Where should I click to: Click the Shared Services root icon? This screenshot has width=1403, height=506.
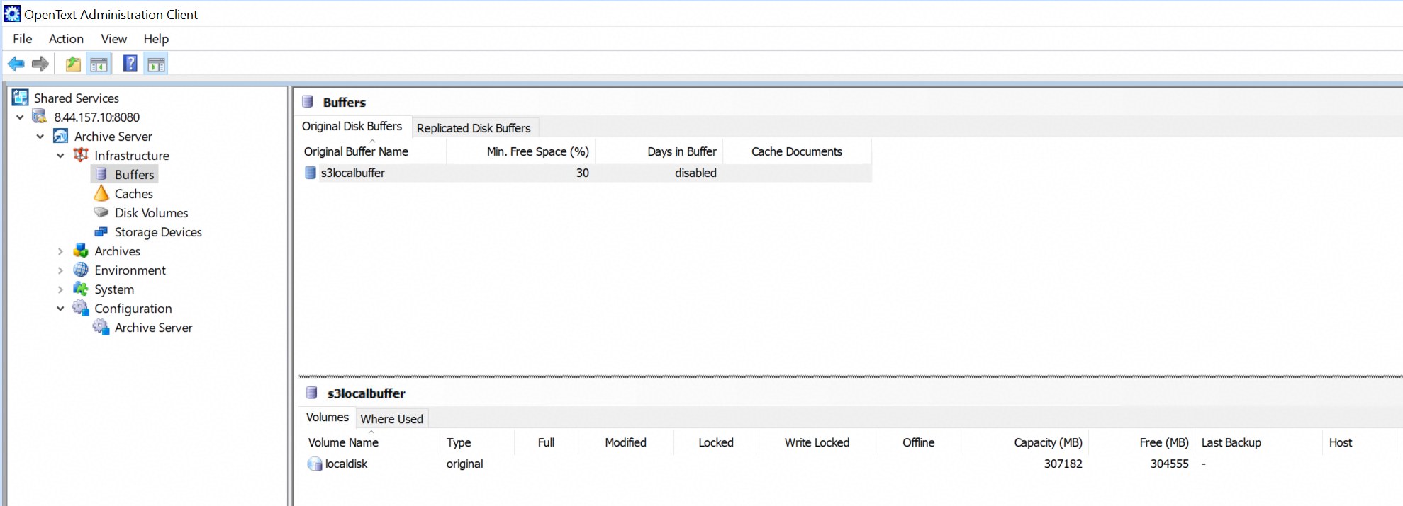(21, 98)
